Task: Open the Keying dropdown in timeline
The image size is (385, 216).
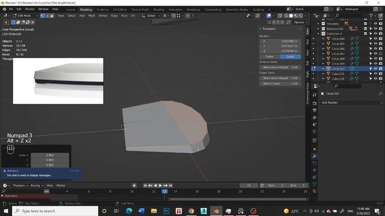Action: pos(37,185)
